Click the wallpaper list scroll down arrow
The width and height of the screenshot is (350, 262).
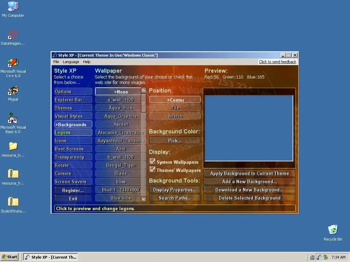click(x=144, y=199)
